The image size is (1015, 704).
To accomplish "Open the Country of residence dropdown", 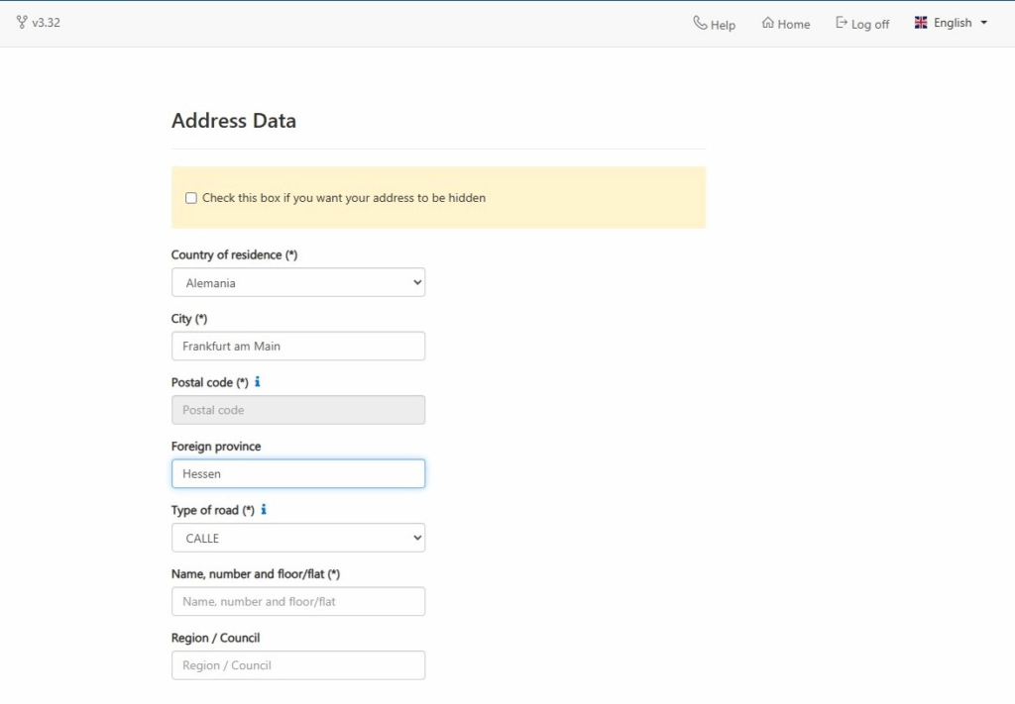I will [x=297, y=282].
